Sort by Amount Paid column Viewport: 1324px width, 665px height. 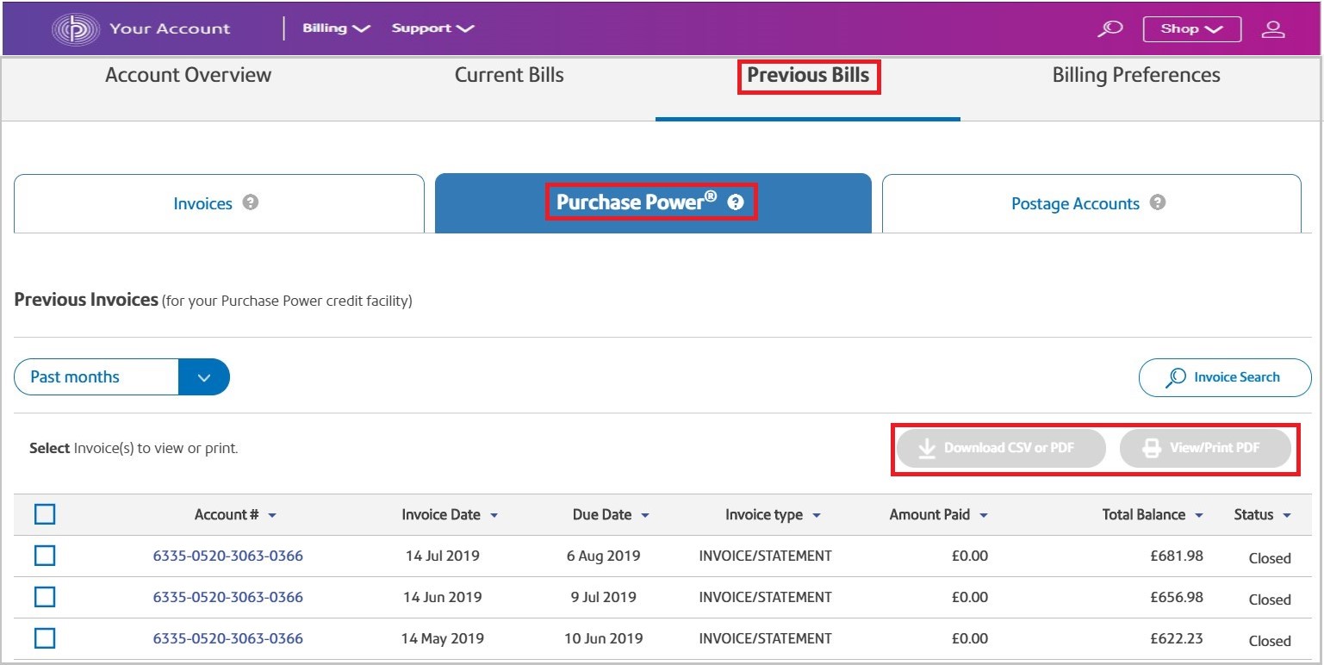[938, 514]
